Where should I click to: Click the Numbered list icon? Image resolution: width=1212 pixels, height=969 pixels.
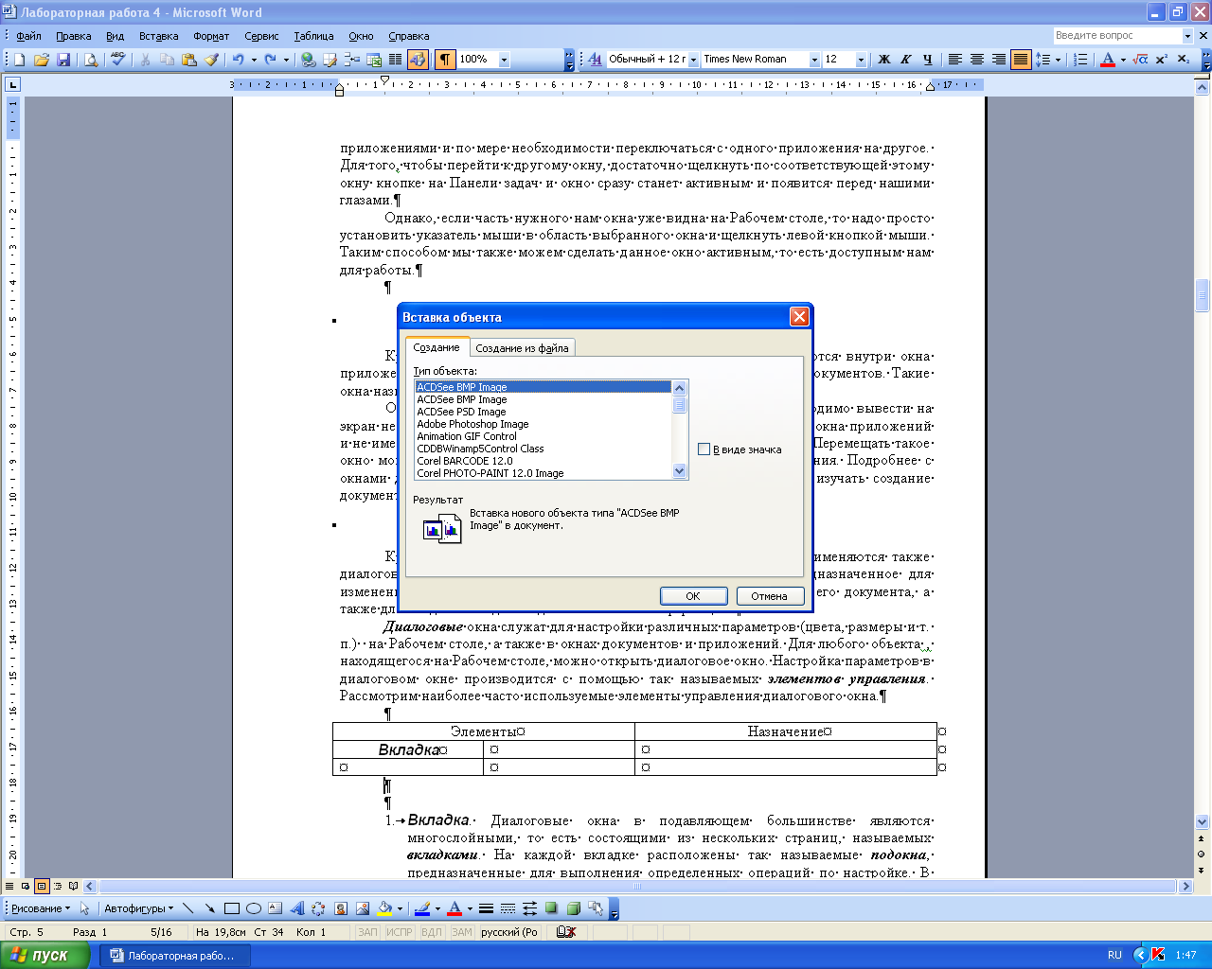[1081, 60]
